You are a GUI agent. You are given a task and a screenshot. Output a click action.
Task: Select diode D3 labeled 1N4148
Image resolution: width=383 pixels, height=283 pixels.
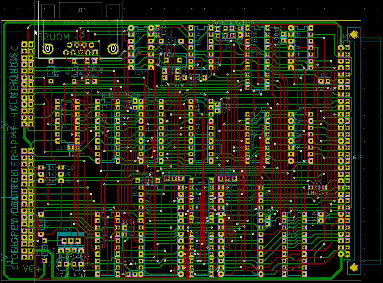tap(318, 187)
